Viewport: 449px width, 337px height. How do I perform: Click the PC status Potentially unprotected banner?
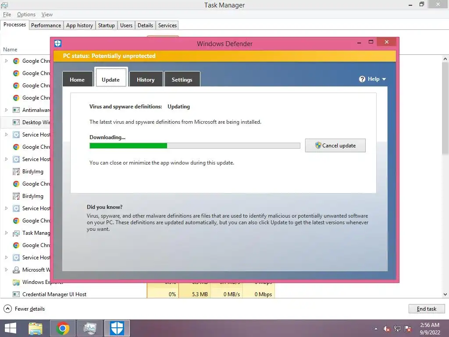coord(225,56)
